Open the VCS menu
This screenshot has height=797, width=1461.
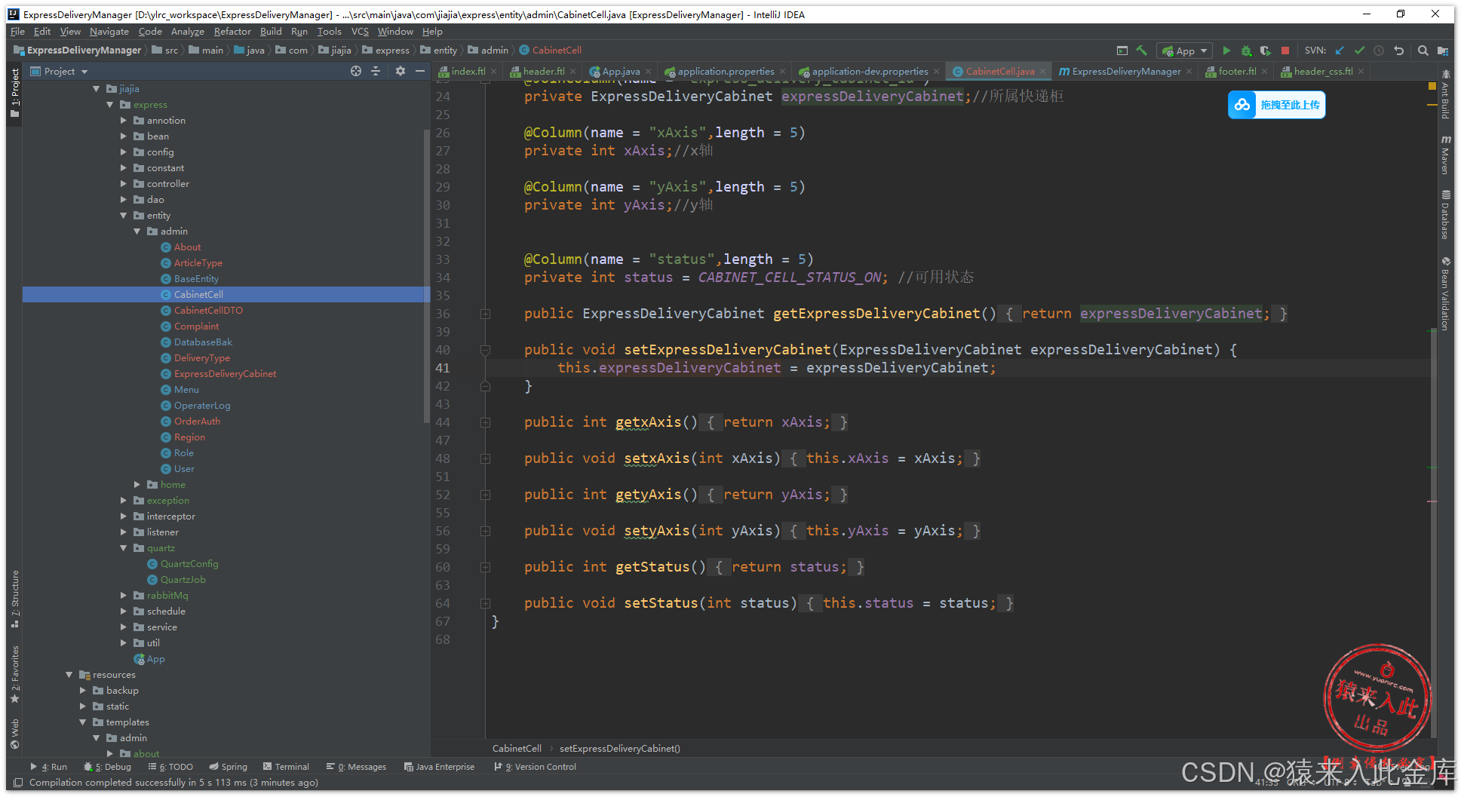pyautogui.click(x=360, y=32)
